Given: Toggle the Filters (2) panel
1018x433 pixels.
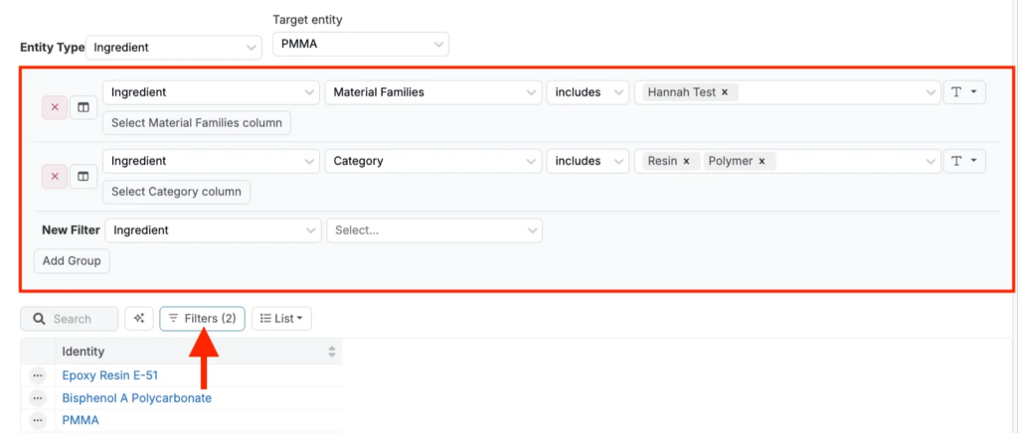Looking at the screenshot, I should tap(202, 319).
